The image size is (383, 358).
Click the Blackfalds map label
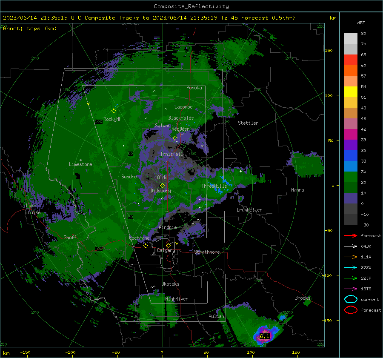coord(181,118)
